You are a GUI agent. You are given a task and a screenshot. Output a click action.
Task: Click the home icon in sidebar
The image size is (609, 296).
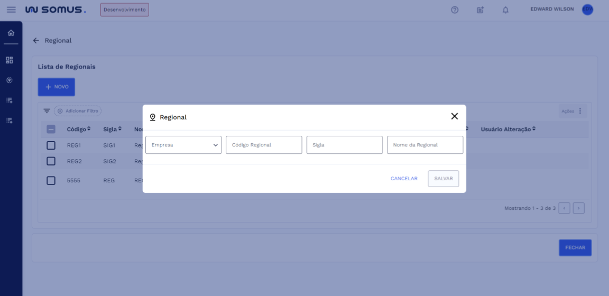[x=10, y=34]
